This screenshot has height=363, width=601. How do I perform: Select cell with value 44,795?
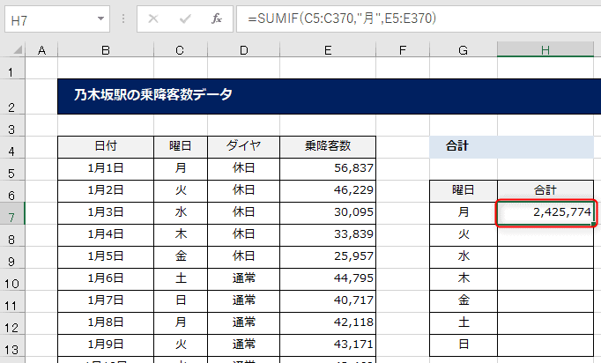328,279
